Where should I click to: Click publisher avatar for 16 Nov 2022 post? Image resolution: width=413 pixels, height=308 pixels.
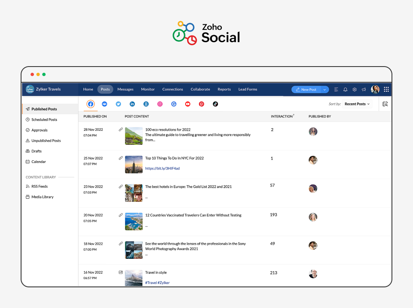pyautogui.click(x=313, y=274)
